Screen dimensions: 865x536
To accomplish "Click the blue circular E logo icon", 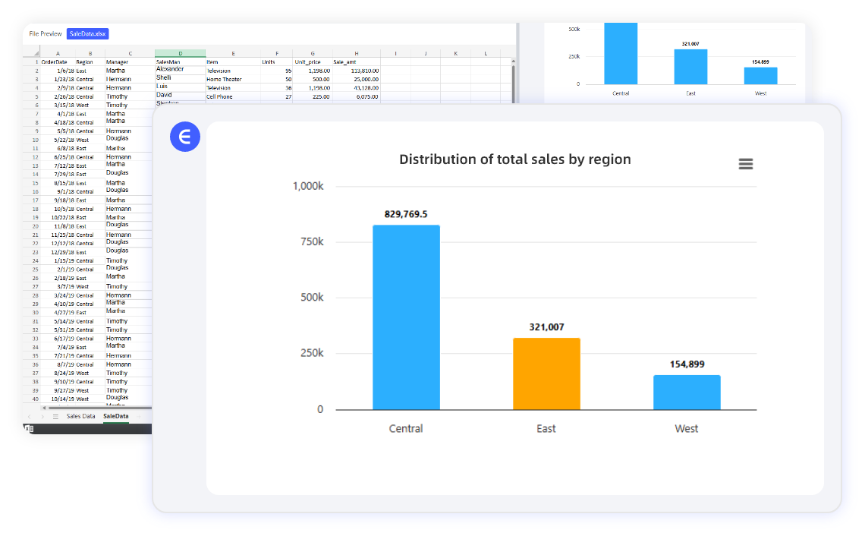I will [184, 137].
